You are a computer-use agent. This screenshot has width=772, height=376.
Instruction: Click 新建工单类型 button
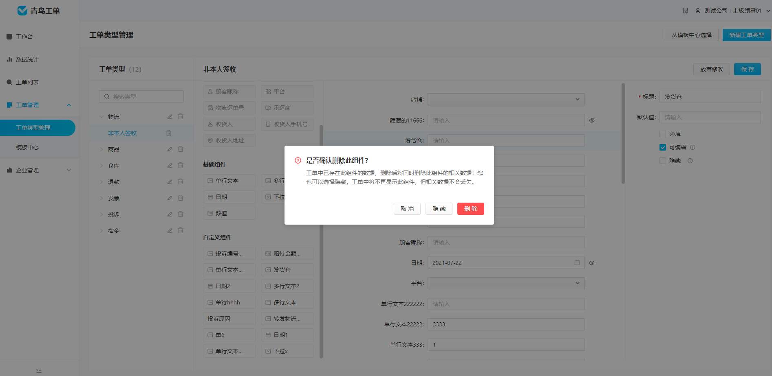coord(747,35)
